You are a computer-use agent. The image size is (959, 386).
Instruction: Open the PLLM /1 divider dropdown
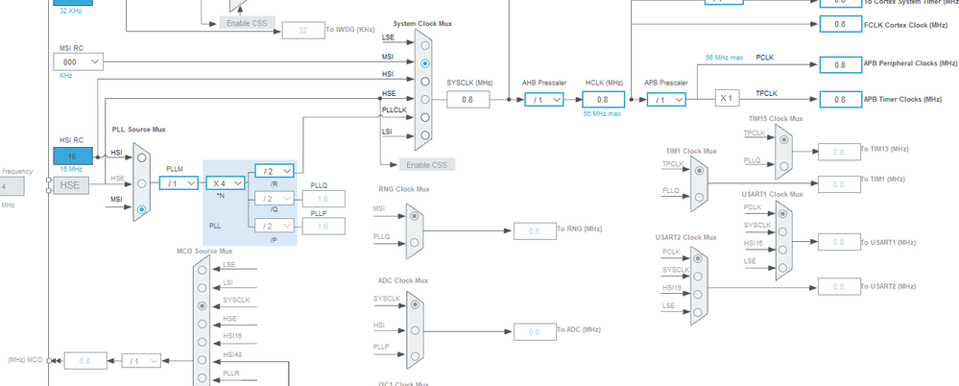pos(180,182)
